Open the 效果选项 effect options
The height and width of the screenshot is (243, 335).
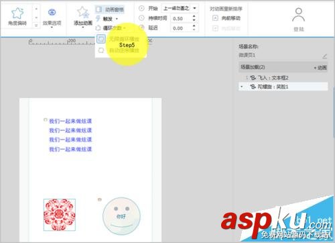click(52, 17)
